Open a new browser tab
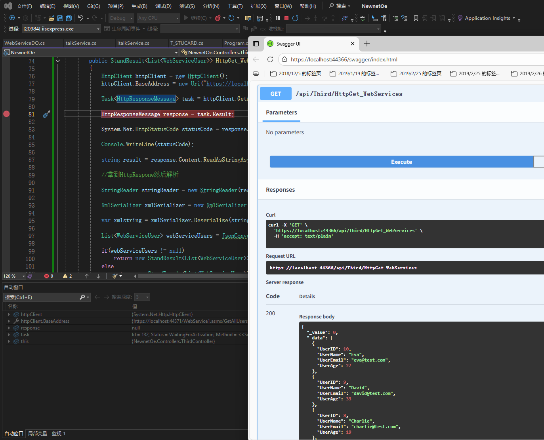The width and height of the screenshot is (544, 440). (367, 44)
